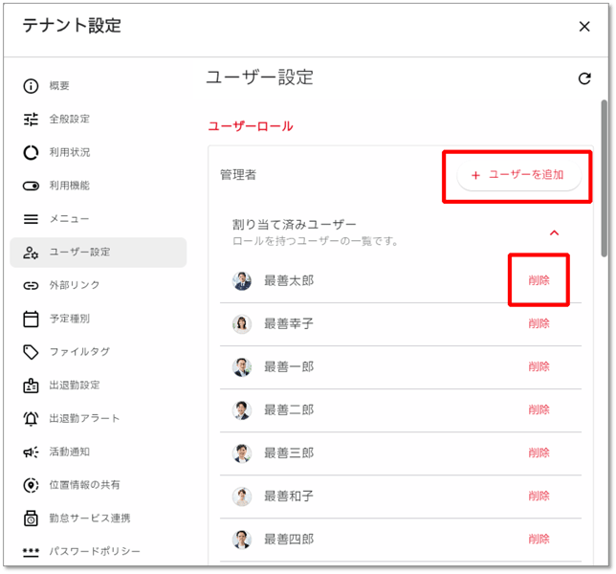The height and width of the screenshot is (574, 616).
Task: Open the 全般設定 menu item
Action: pyautogui.click(x=99, y=119)
